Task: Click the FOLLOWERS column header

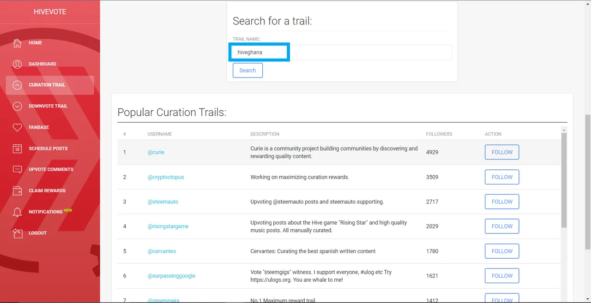Action: point(439,134)
